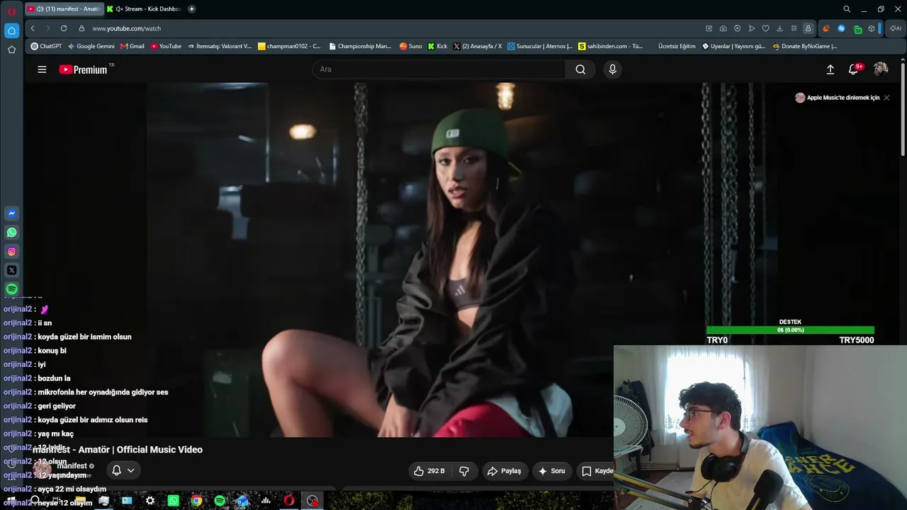Go back to the previous page
Image resolution: width=907 pixels, height=510 pixels.
click(x=33, y=28)
